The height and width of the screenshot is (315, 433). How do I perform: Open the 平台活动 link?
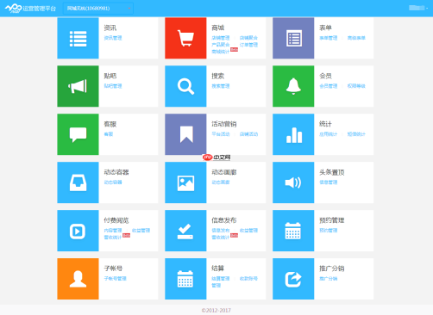tap(221, 134)
